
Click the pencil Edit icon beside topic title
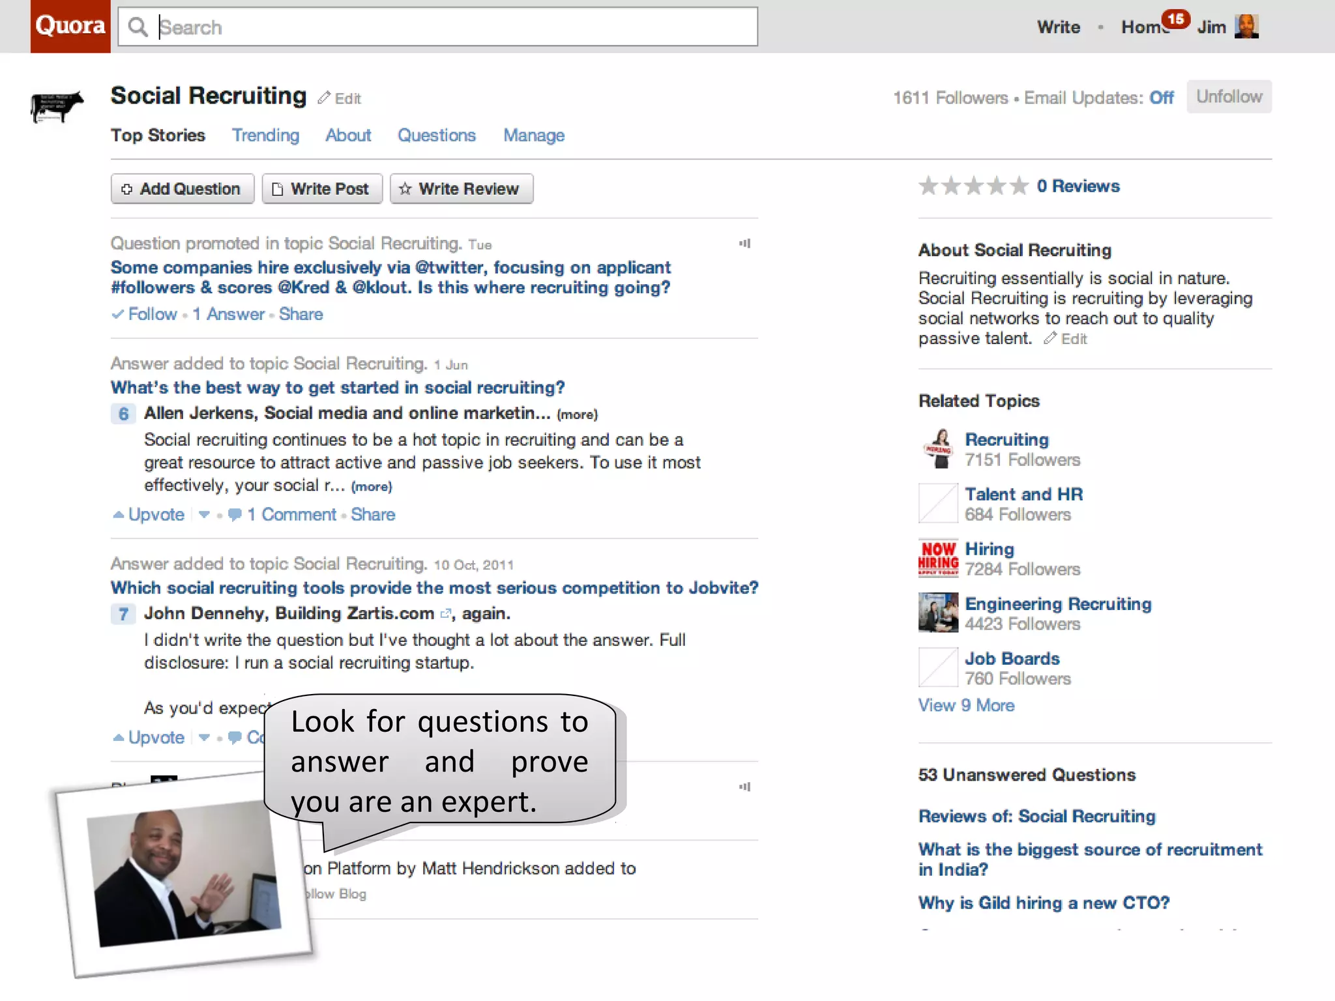point(325,98)
